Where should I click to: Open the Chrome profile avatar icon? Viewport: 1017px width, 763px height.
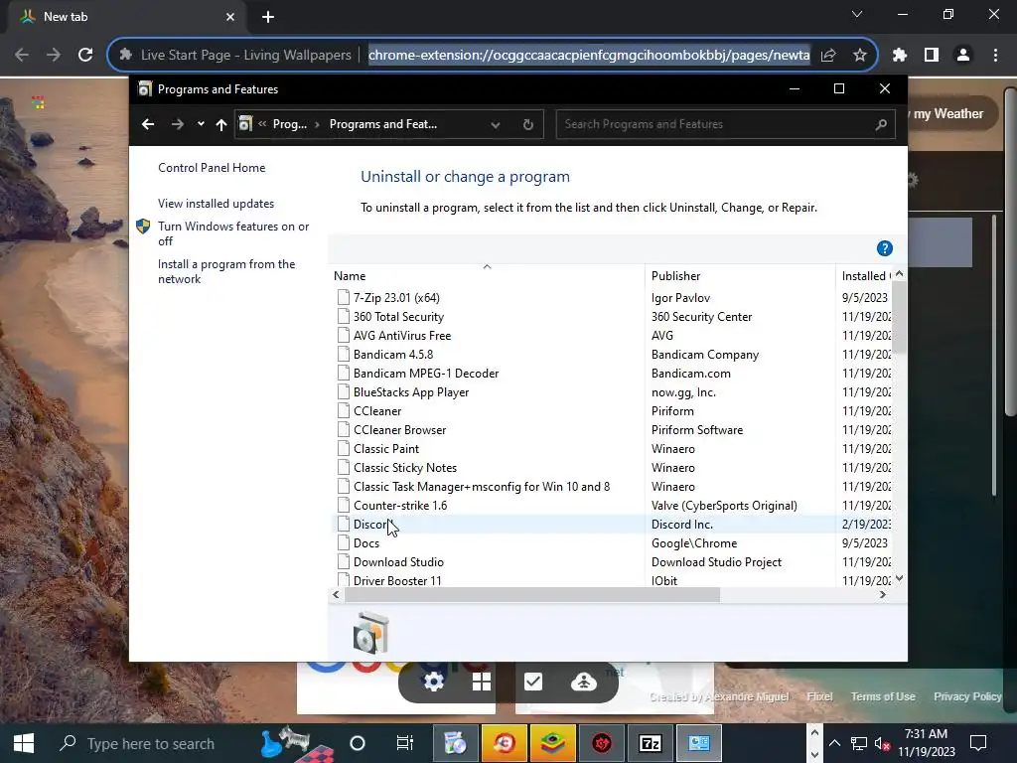click(x=963, y=56)
